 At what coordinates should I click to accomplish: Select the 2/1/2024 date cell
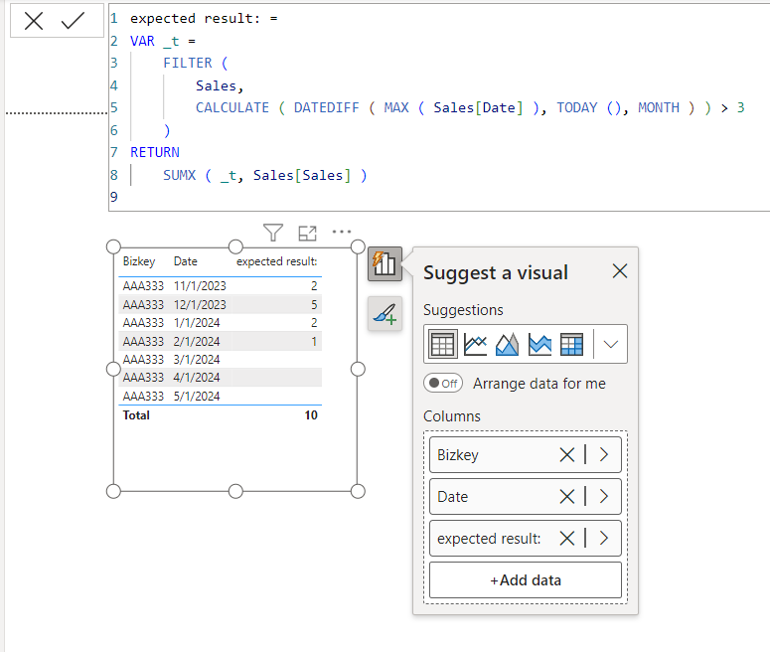click(x=197, y=342)
